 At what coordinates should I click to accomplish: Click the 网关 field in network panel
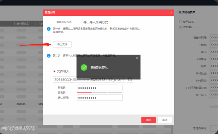coord(214,66)
